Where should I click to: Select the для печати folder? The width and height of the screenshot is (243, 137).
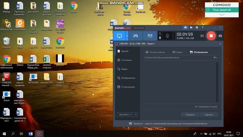33,7
